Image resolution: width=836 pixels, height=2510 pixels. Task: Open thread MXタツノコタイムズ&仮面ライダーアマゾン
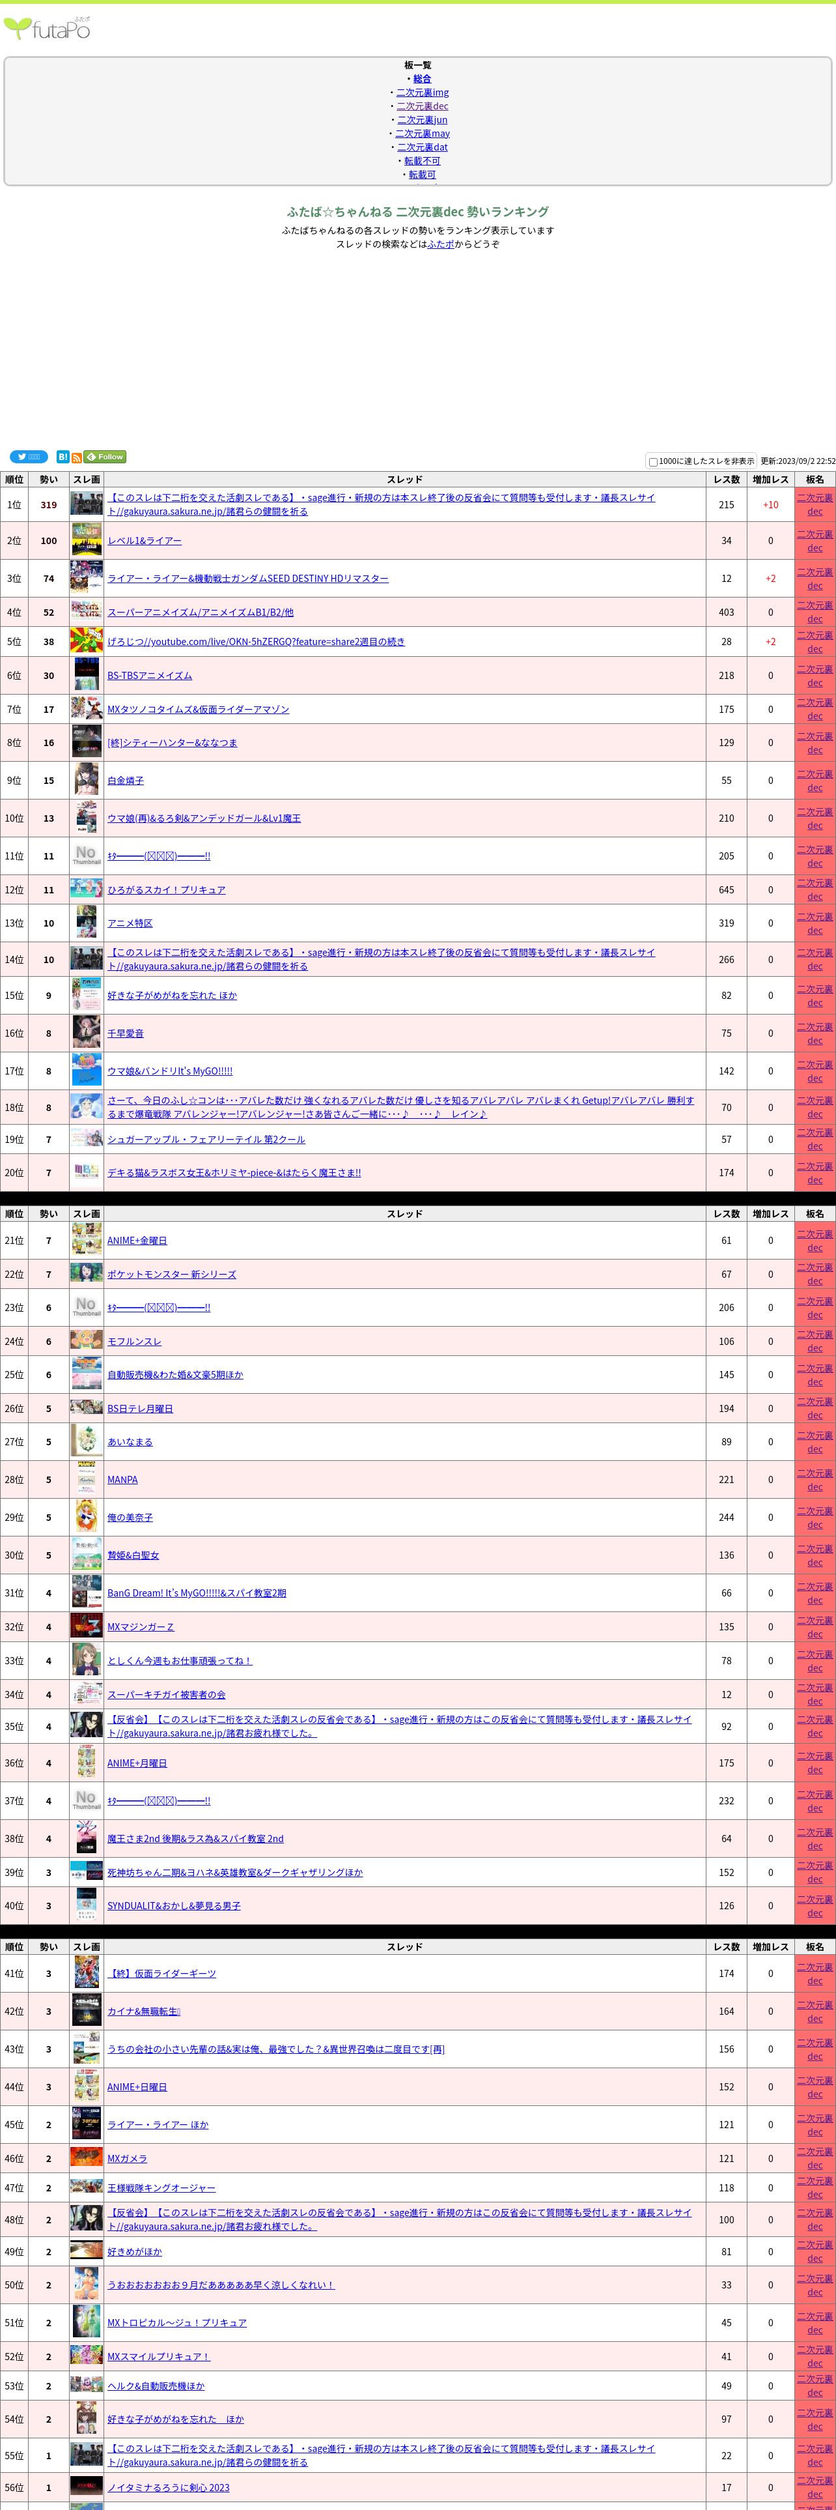coord(199,710)
